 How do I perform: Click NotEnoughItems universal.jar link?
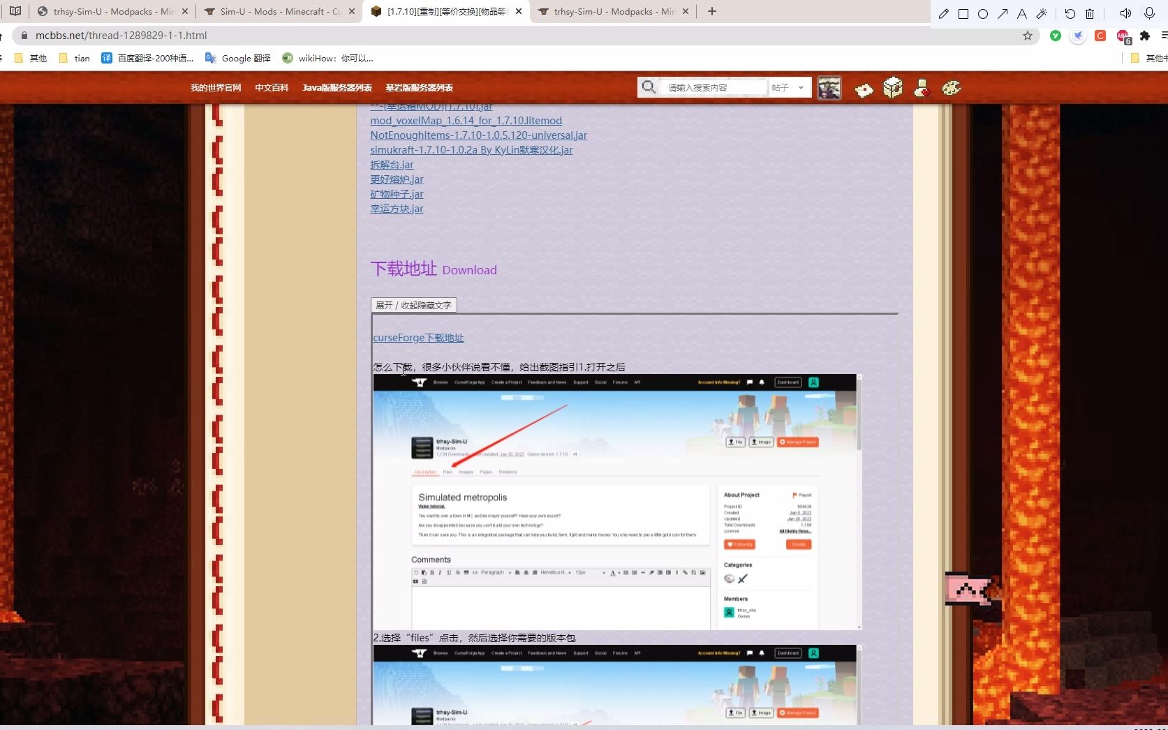[x=478, y=135]
